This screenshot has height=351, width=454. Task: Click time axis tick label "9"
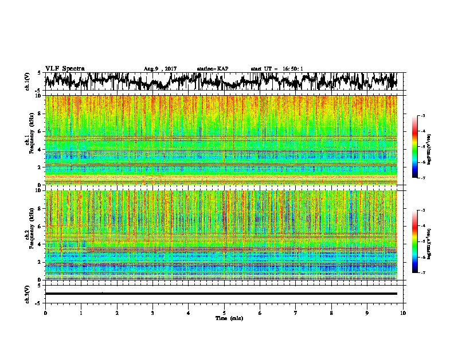coord(367,313)
